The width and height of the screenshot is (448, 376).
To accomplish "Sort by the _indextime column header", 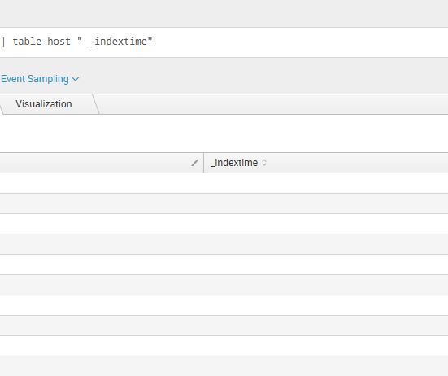I will (x=234, y=163).
